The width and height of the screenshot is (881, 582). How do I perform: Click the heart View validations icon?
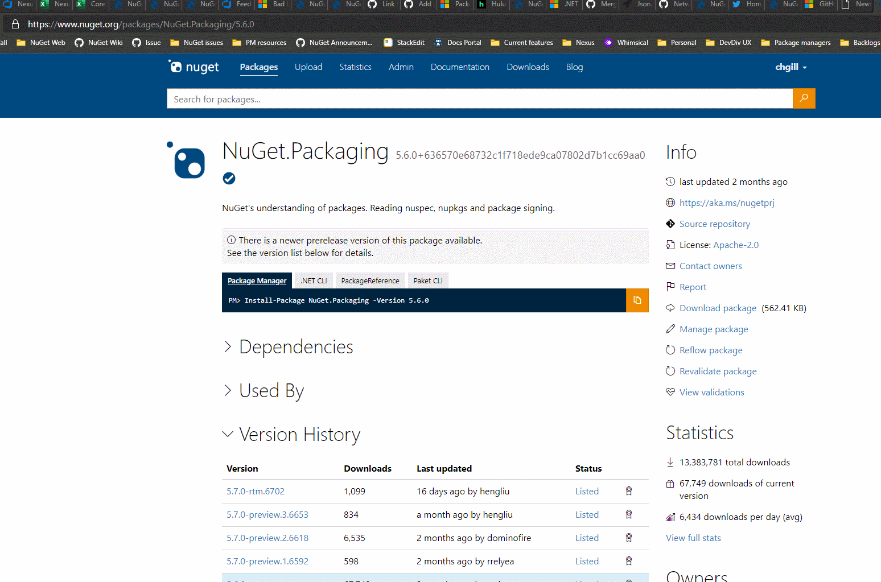click(670, 392)
